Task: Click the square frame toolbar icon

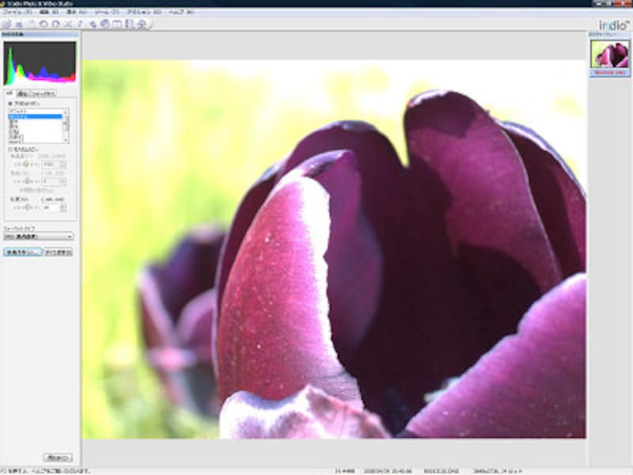Action: [x=117, y=25]
